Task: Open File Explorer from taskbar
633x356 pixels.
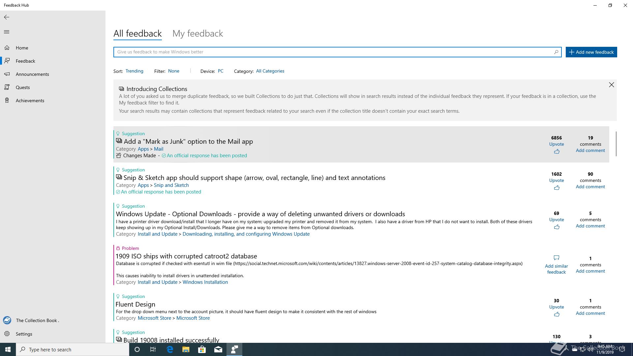Action: [x=186, y=349]
